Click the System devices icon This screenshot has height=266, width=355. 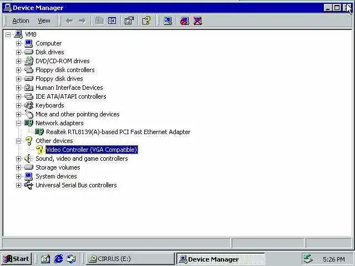tap(28, 176)
